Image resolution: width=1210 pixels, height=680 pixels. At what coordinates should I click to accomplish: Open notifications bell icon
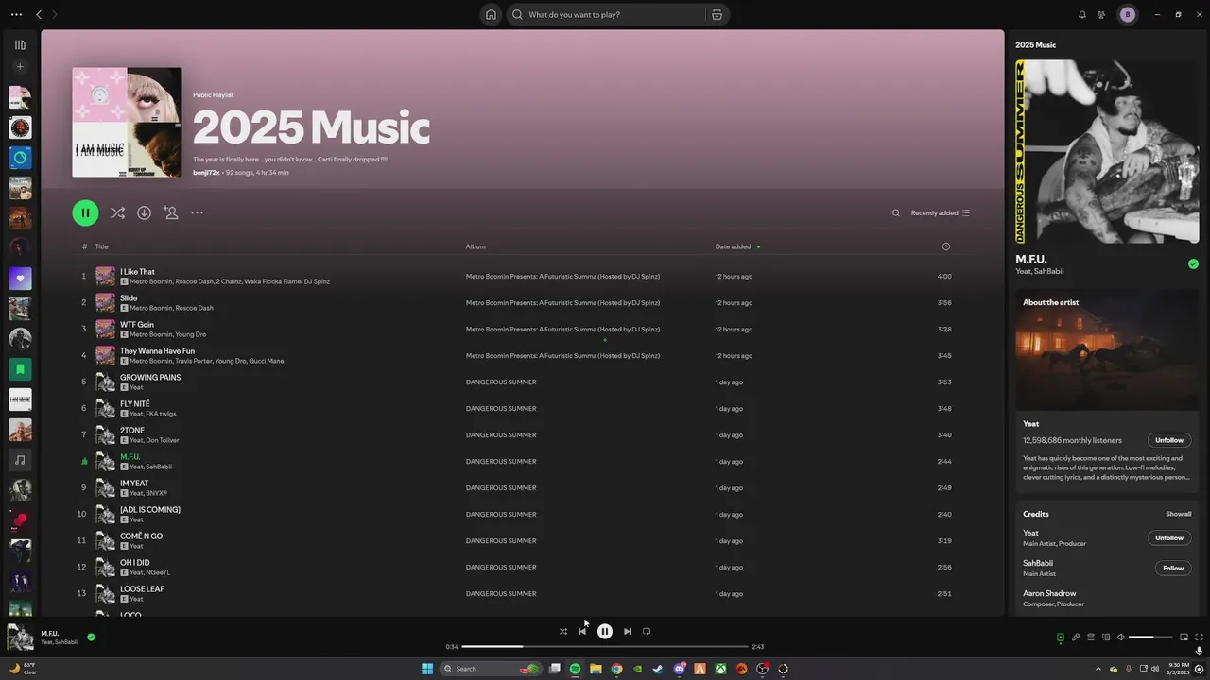(1082, 14)
